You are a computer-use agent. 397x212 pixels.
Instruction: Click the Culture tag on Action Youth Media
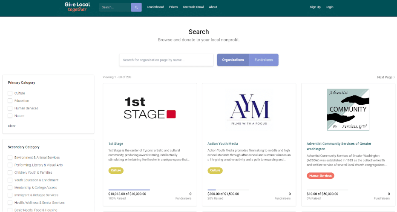(215, 171)
